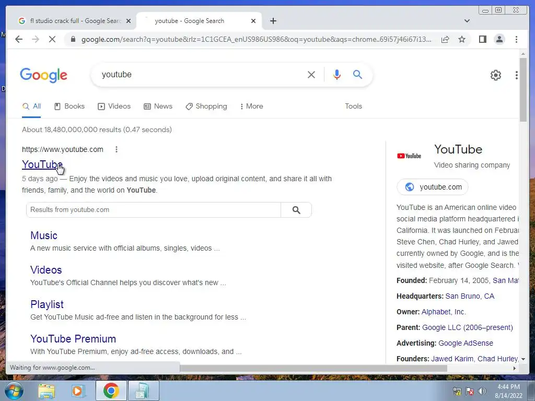Search within youtube.com using magnifier button
The height and width of the screenshot is (401, 535).
coord(296,210)
